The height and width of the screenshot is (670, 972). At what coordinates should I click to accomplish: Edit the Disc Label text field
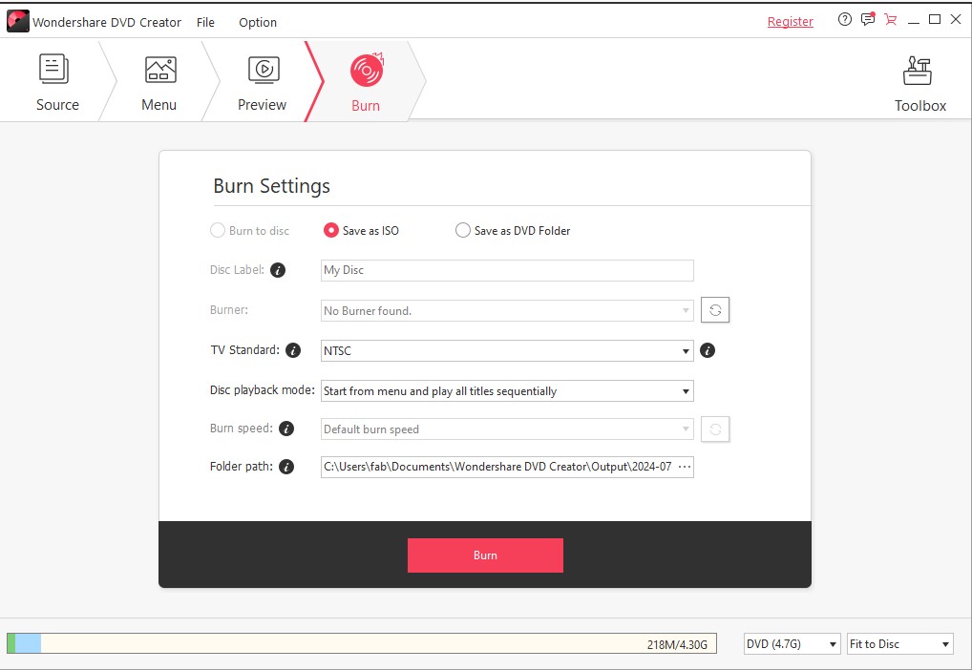point(506,270)
